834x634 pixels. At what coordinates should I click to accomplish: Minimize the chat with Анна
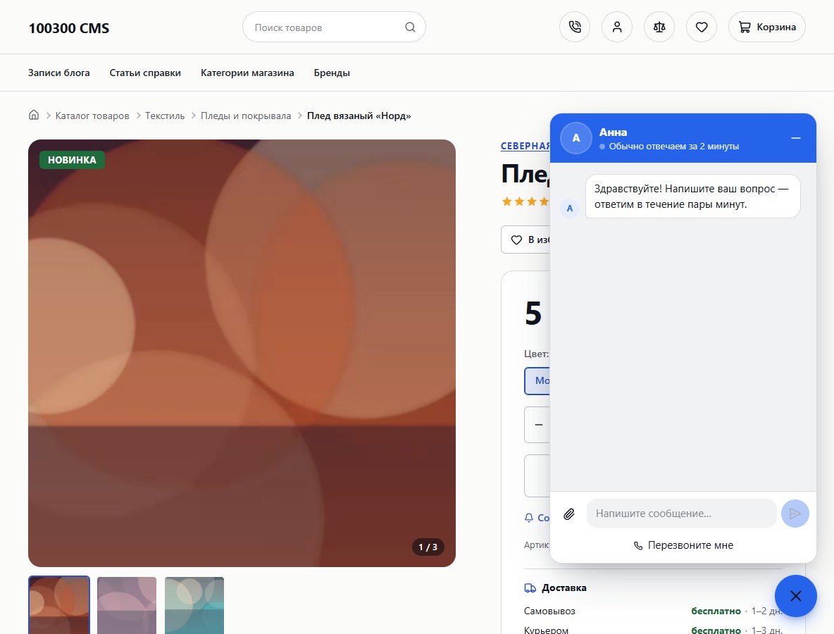pos(796,138)
